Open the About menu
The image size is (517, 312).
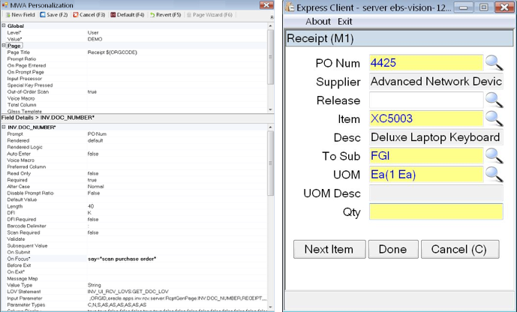coord(318,22)
